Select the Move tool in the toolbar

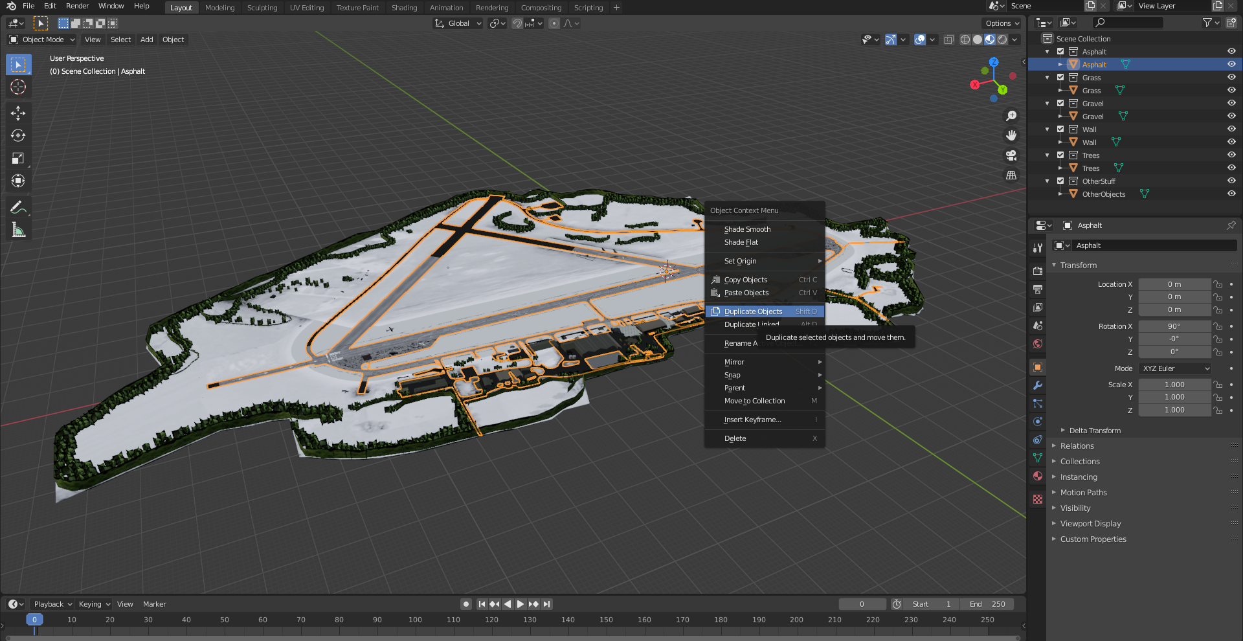(18, 113)
